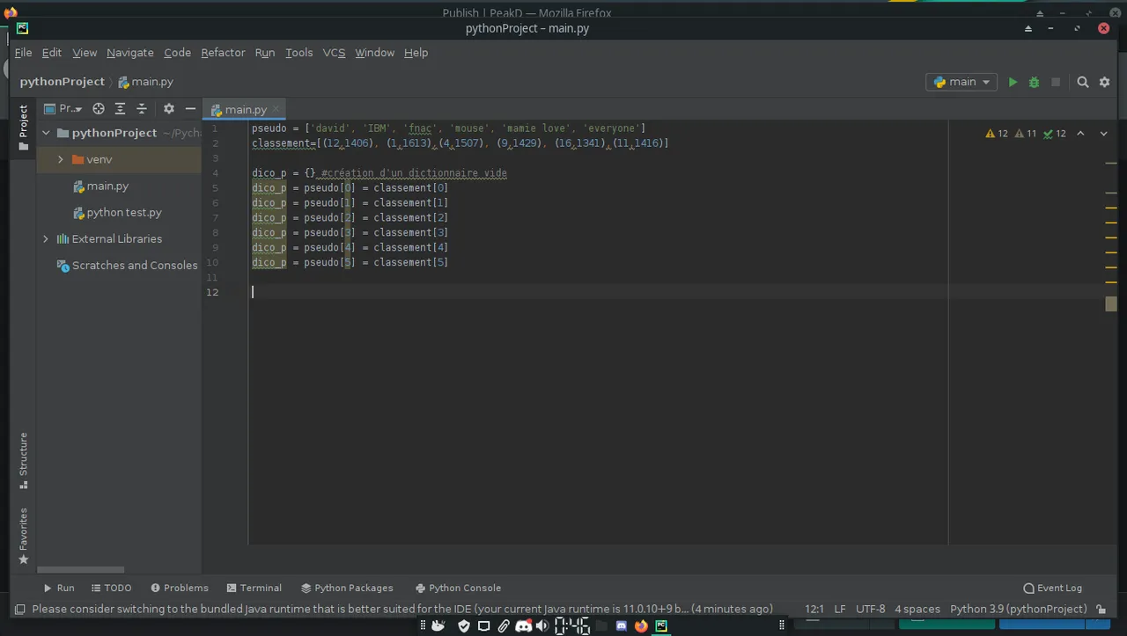Click the shield icon in system tray
Image resolution: width=1127 pixels, height=636 pixels.
click(x=464, y=626)
